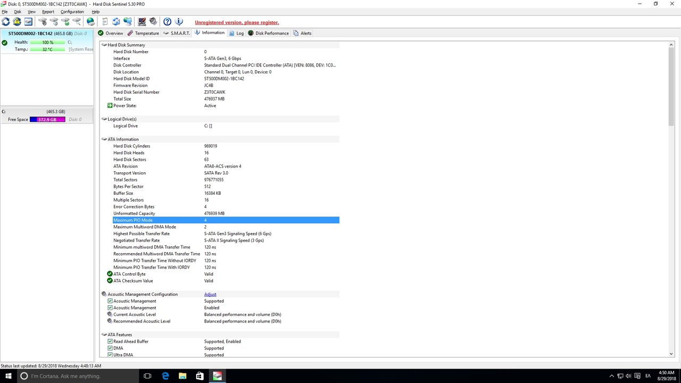
Task: Click the refresh icon in the toolbar
Action: click(6, 22)
